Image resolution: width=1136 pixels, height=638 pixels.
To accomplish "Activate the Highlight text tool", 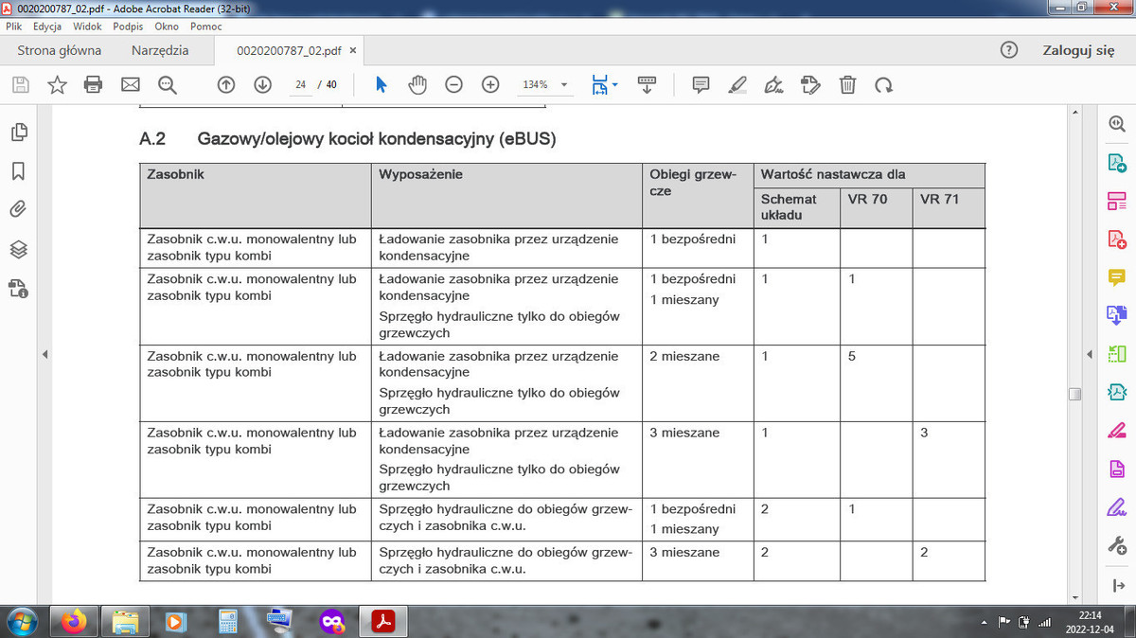I will coord(737,84).
